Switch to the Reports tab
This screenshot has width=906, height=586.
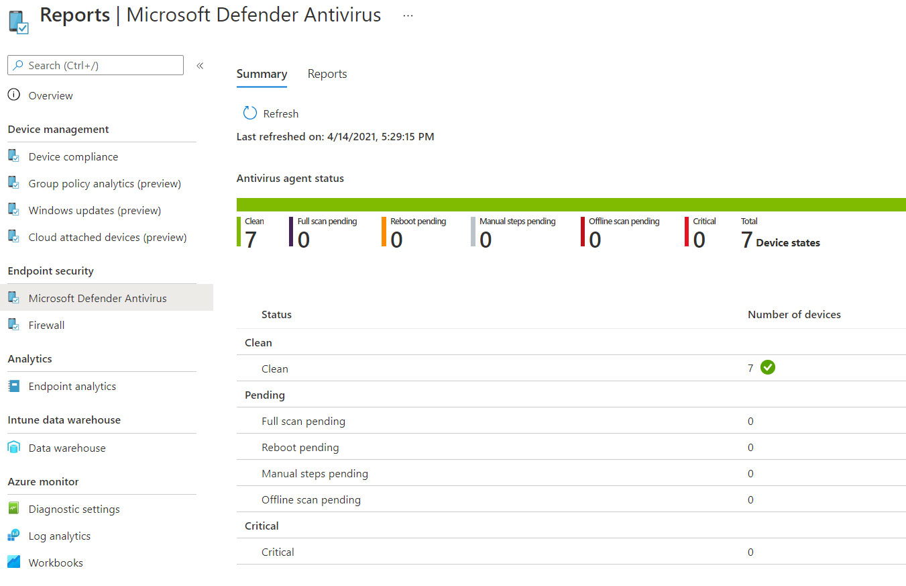[327, 74]
